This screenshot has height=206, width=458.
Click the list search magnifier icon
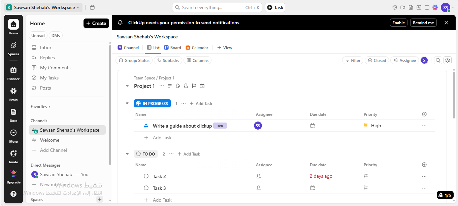point(438,60)
